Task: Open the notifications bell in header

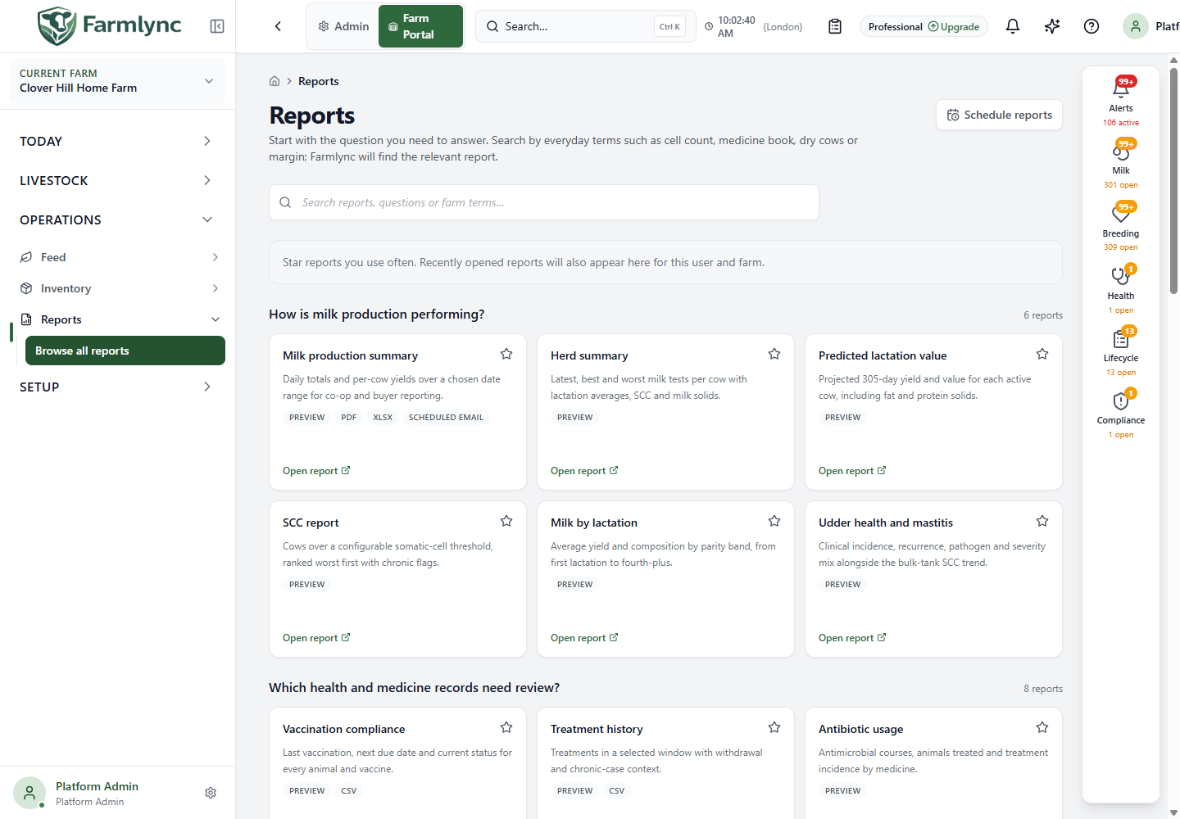Action: click(x=1013, y=26)
